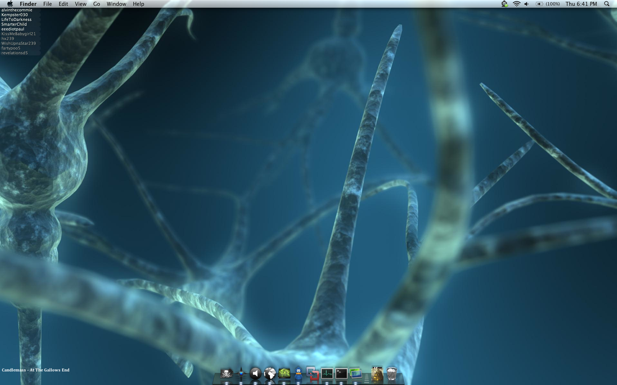Screen dimensions: 617x385
Task: Click the (100%) battery percentage text
Action: tap(553, 4)
